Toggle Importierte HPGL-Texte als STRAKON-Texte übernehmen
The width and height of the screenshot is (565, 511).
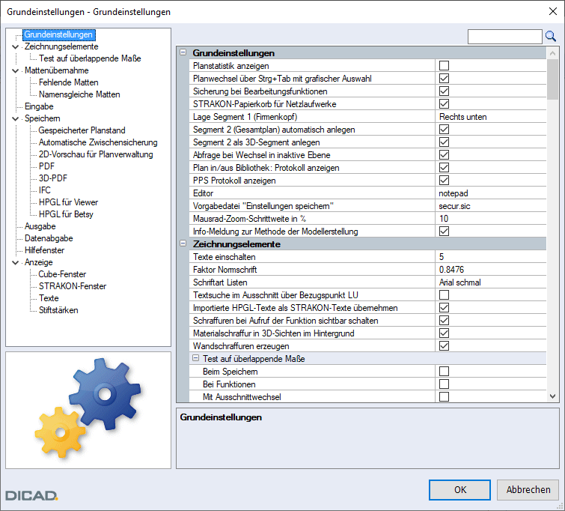coord(444,307)
